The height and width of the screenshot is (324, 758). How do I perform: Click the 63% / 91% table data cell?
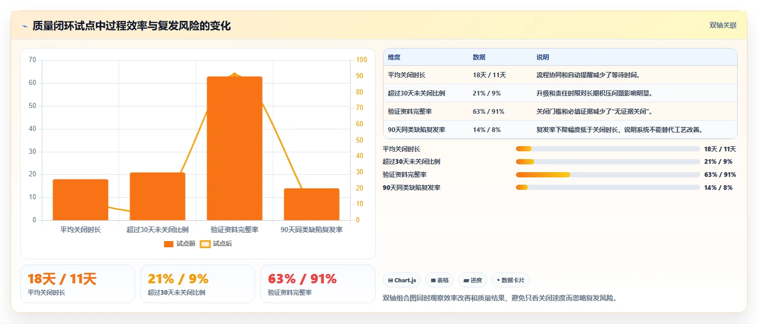(x=488, y=112)
